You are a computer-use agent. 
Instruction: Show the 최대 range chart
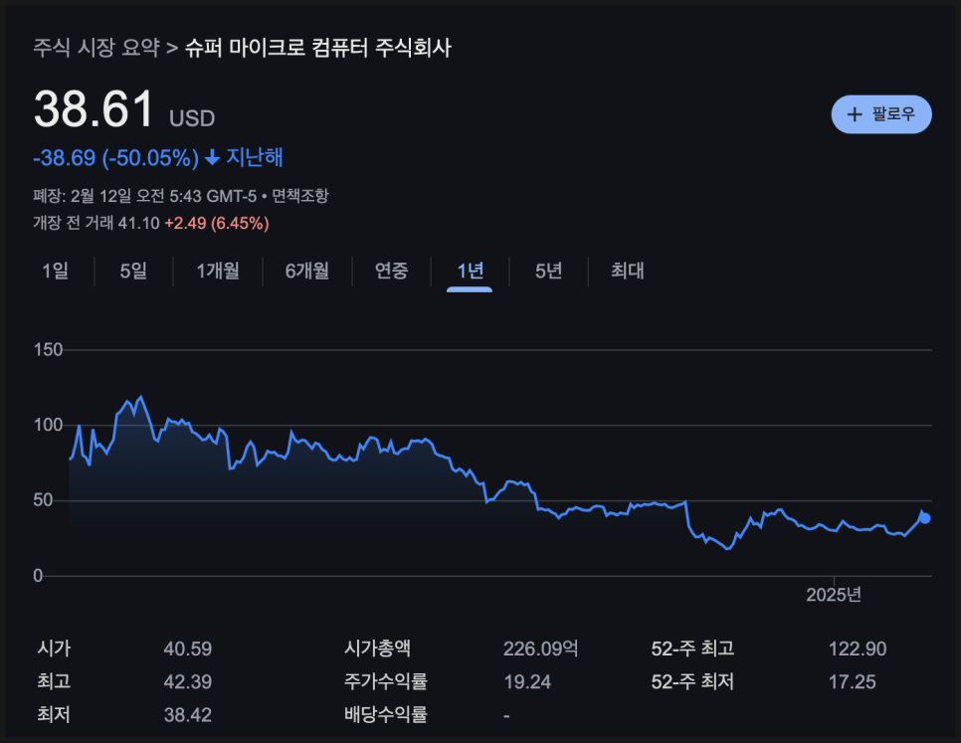tap(628, 271)
